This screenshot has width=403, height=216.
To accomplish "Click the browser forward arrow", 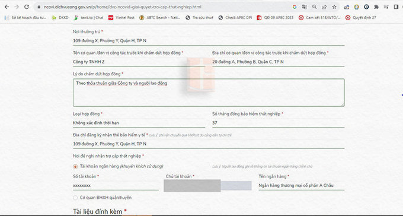I will (17, 7).
